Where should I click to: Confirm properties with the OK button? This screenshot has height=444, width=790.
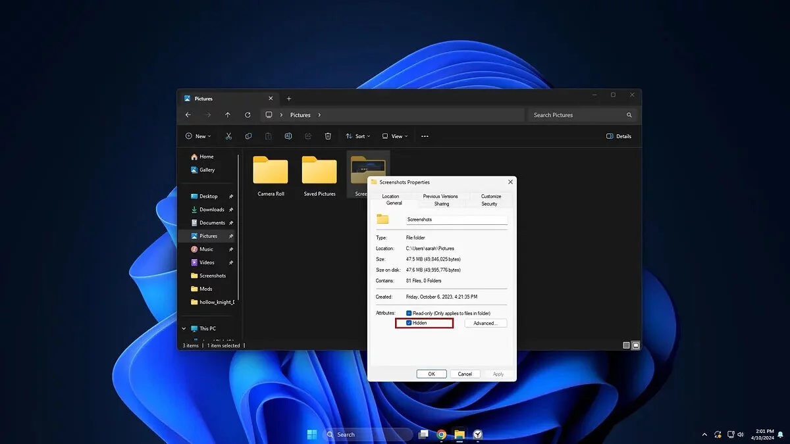[431, 374]
